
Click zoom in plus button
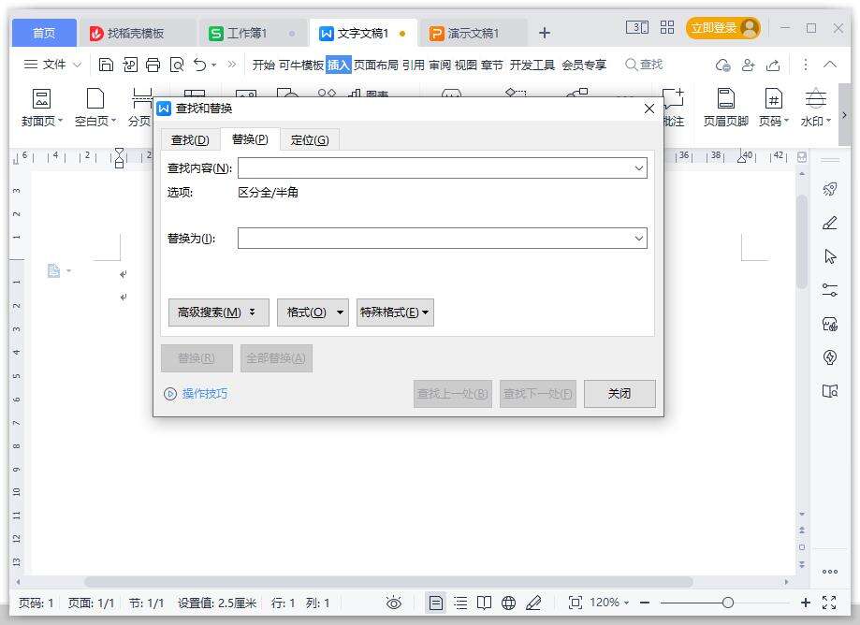805,603
